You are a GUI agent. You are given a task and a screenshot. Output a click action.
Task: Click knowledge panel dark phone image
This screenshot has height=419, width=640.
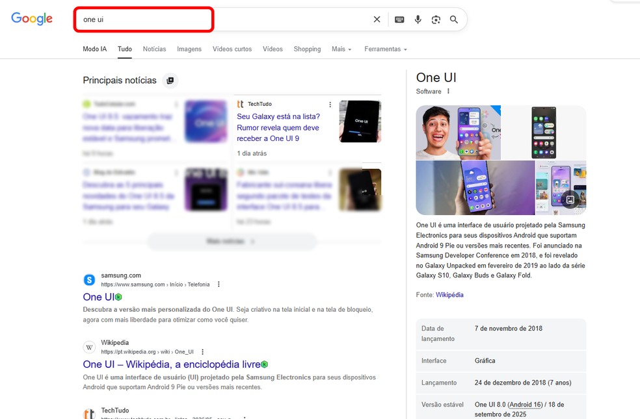544,133
